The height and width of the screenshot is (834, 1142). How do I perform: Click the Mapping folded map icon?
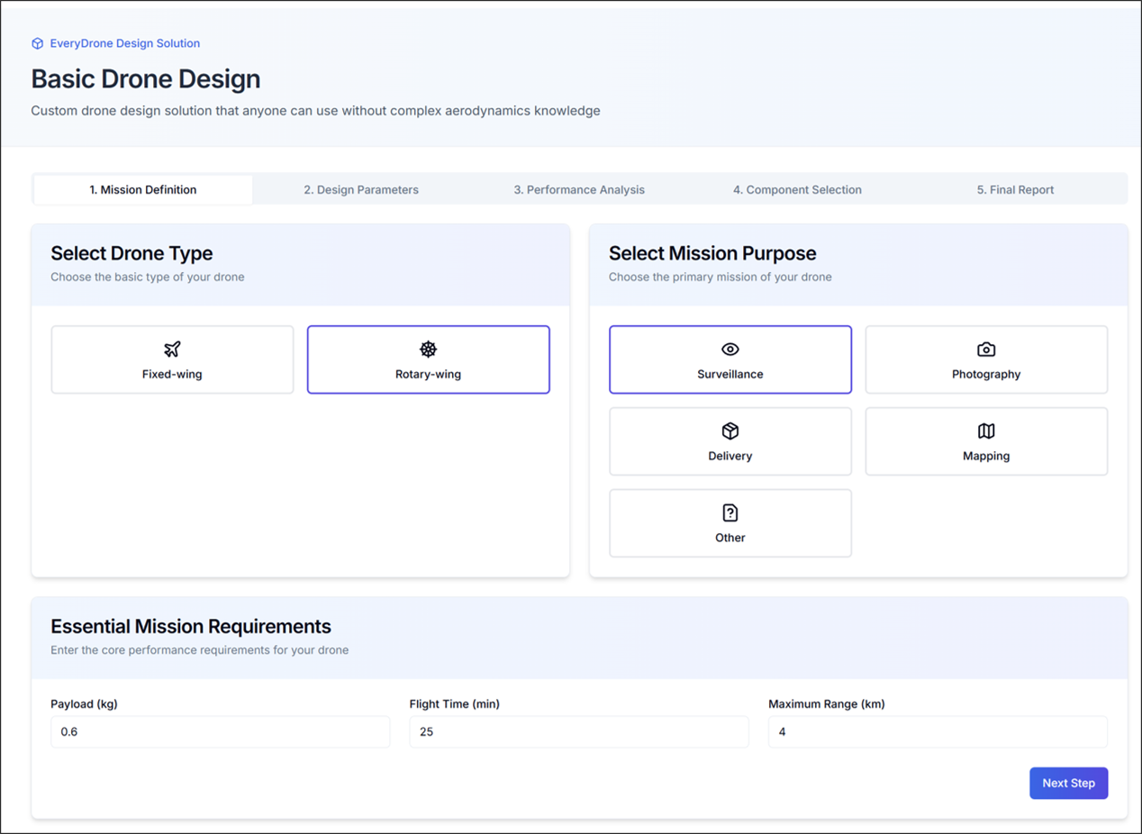point(986,431)
